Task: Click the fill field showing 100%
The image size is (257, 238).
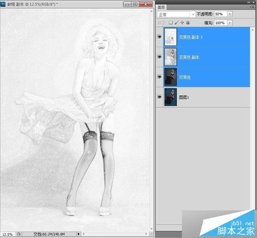Action: click(221, 23)
